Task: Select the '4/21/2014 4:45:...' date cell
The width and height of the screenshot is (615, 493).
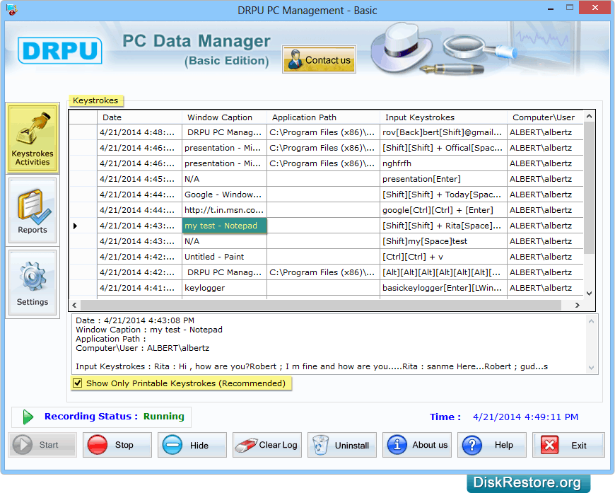Action: [140, 179]
